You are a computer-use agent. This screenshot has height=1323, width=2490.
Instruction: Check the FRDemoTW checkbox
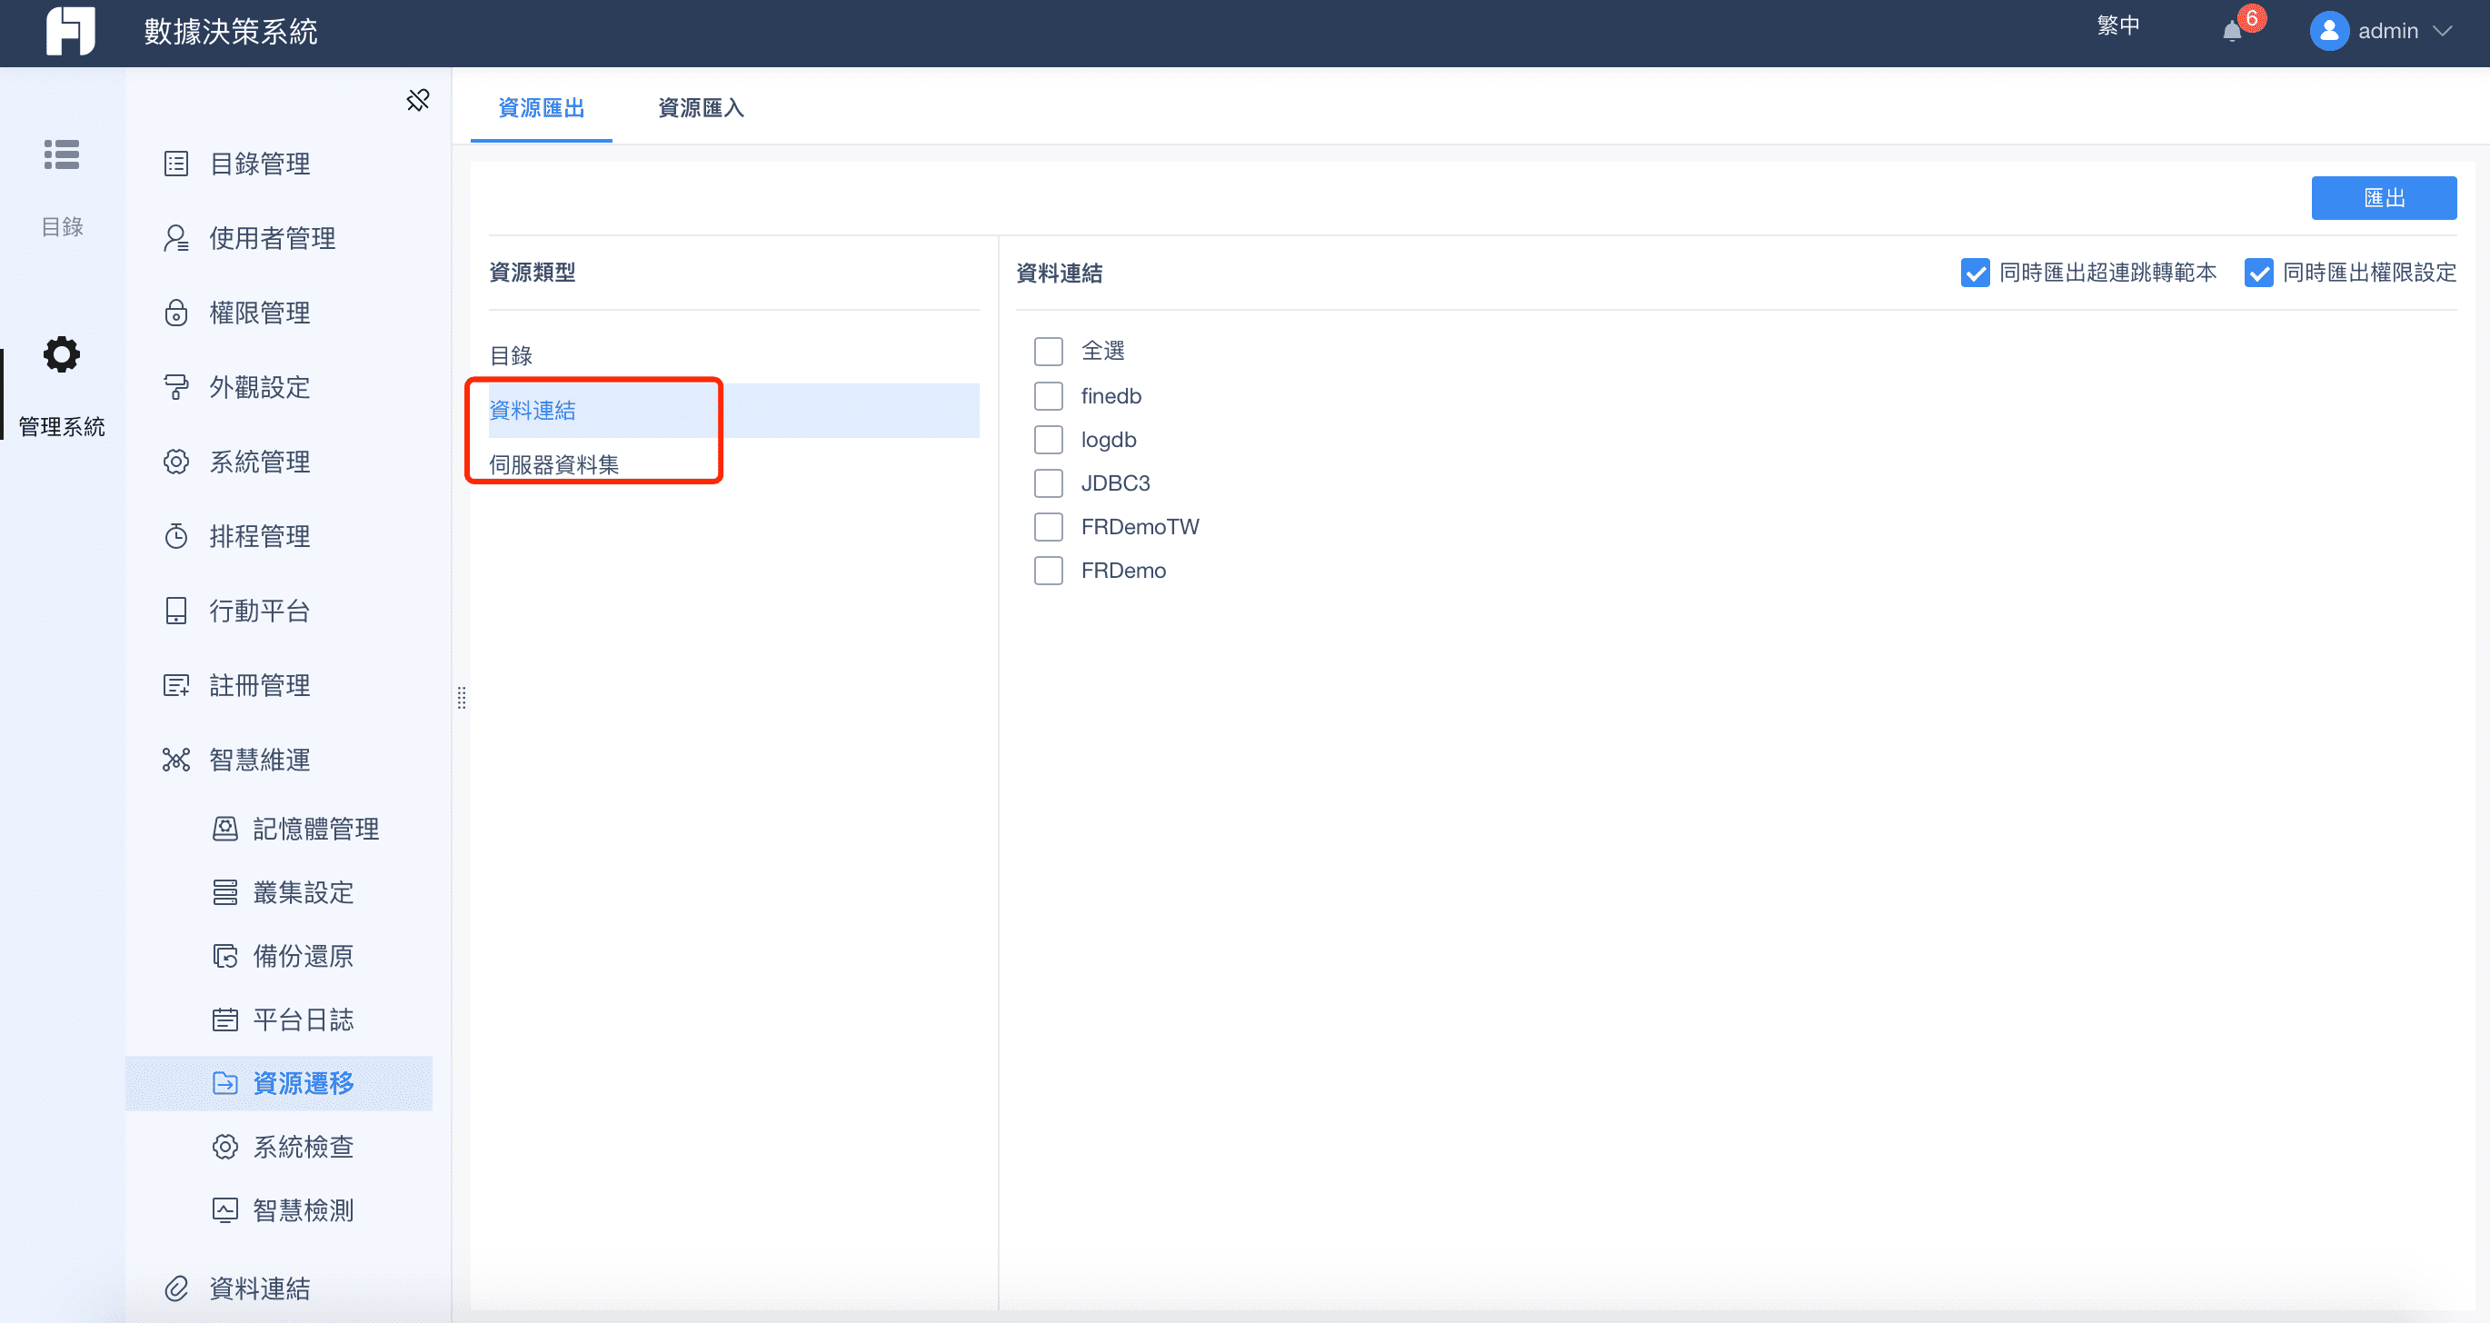pos(1048,527)
